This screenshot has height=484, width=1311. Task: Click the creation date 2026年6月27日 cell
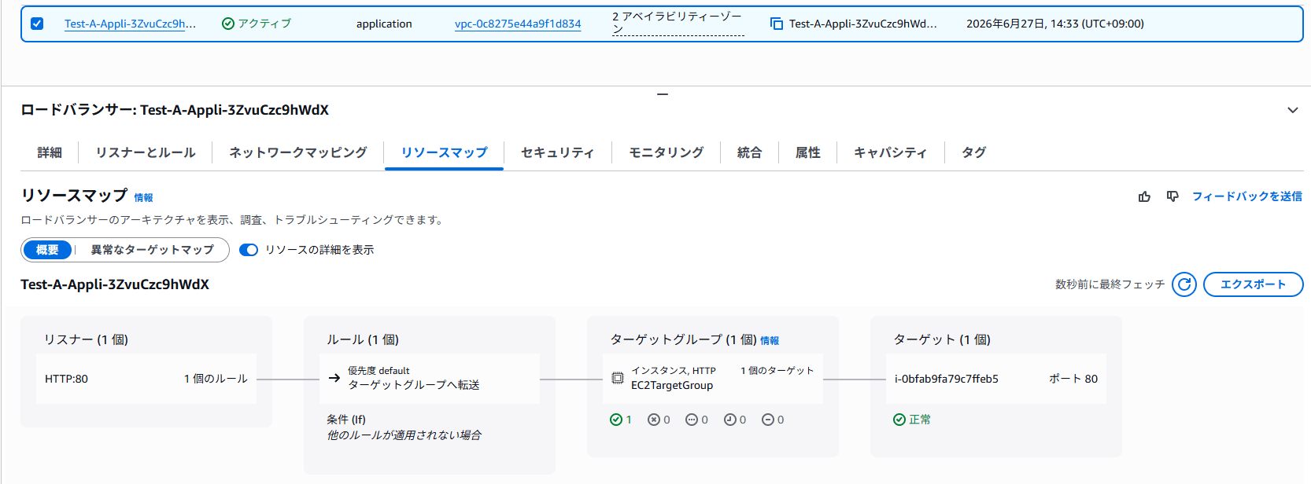click(1055, 24)
